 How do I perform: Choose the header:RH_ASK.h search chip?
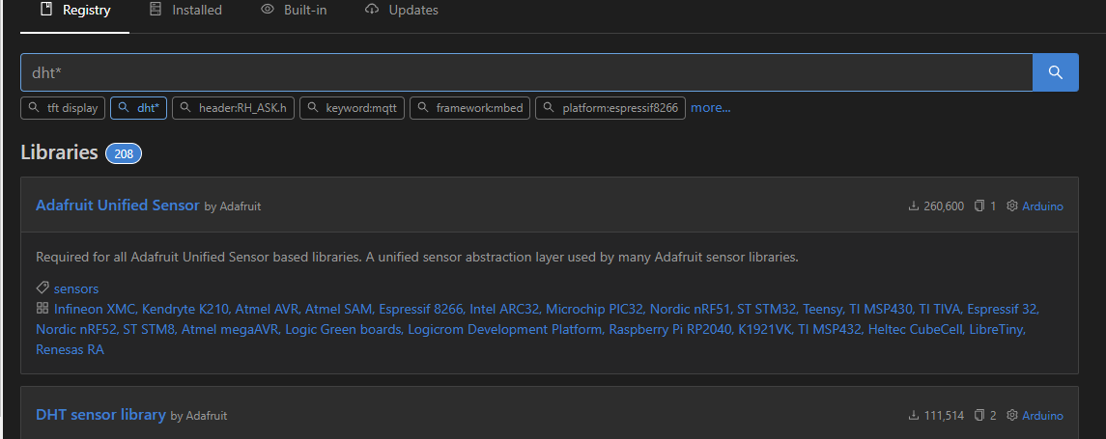pos(234,108)
